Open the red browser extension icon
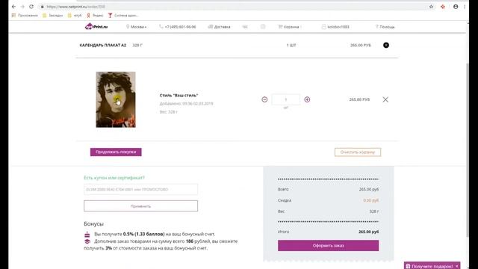Image resolution: width=478 pixels, height=269 pixels. pos(443,7)
